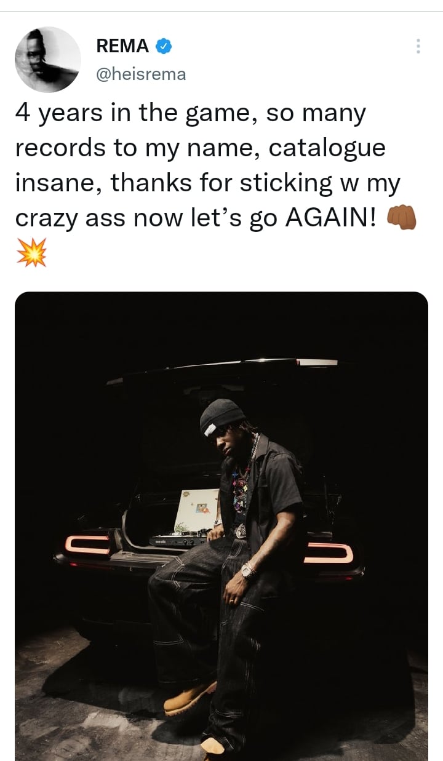This screenshot has width=443, height=761.
Task: Open the tweet's three-dot more options menu
Action: pos(418,46)
